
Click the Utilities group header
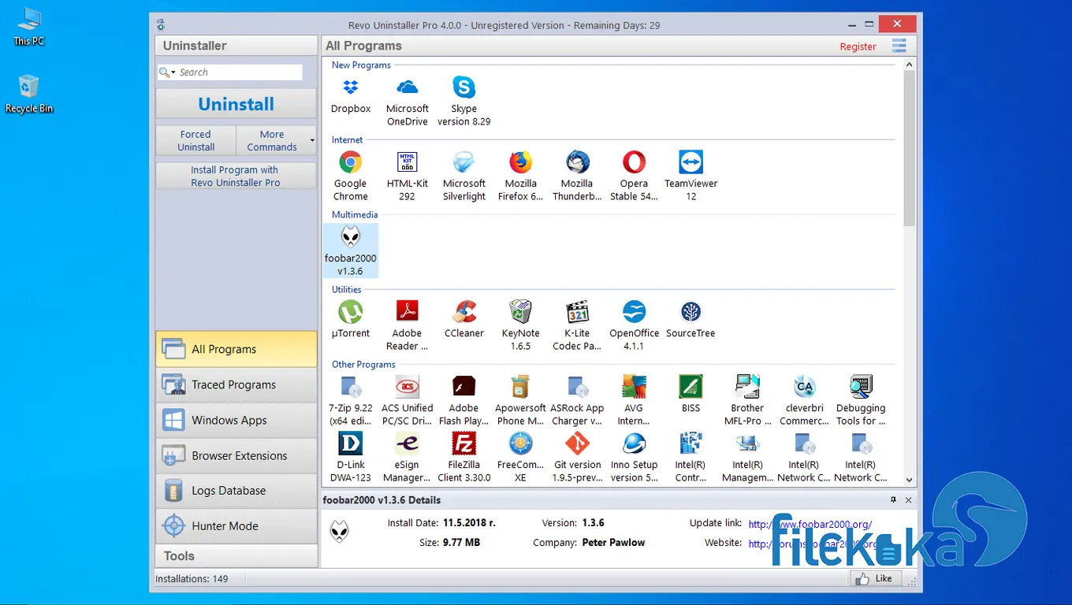click(x=346, y=290)
